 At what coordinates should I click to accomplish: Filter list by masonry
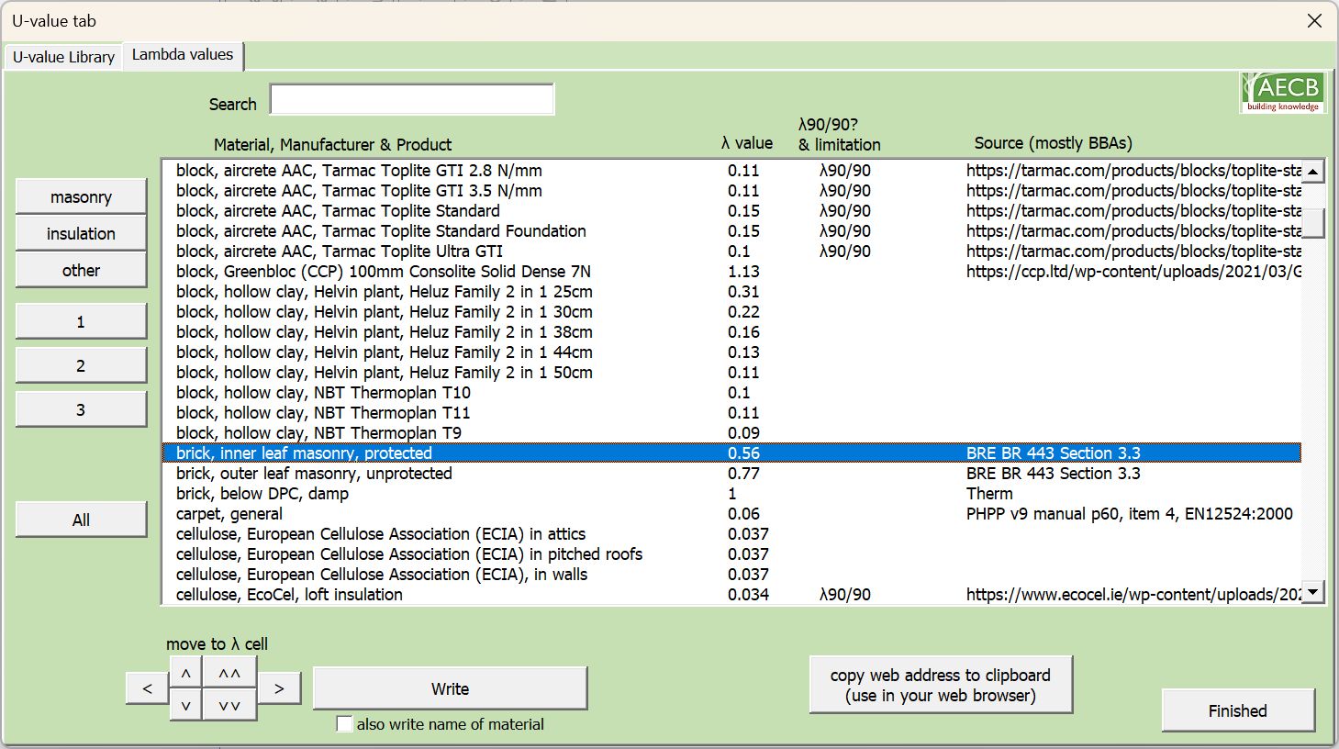click(81, 197)
